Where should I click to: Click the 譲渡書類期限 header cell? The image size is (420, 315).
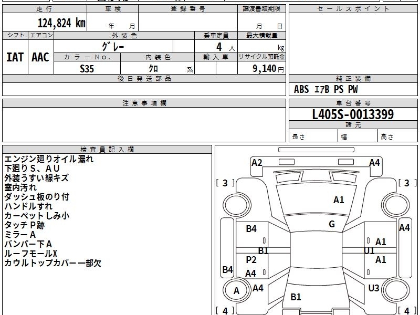(261, 9)
